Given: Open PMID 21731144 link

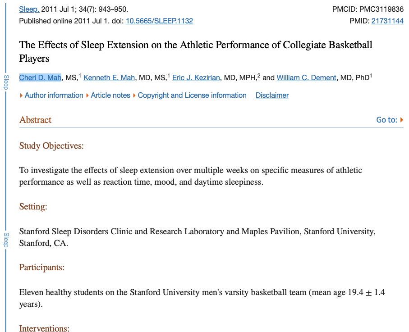Looking at the screenshot, I should [387, 21].
